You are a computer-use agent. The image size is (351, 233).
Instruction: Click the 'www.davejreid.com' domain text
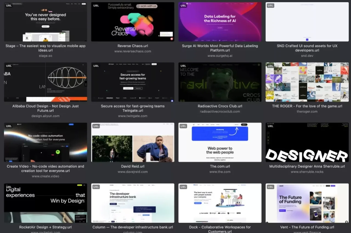(133, 172)
